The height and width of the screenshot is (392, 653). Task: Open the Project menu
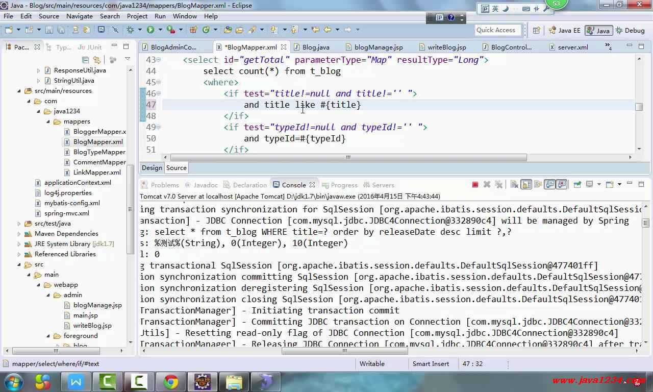click(137, 16)
